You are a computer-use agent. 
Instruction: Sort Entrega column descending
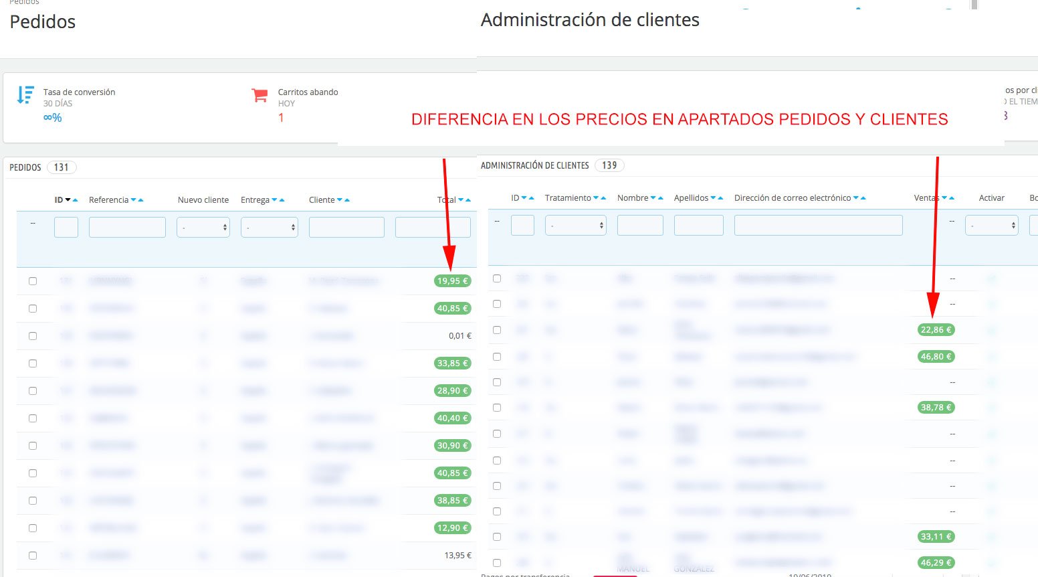[275, 200]
